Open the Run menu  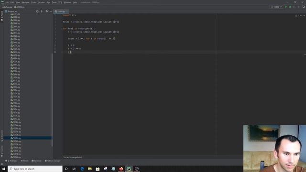click(48, 2)
